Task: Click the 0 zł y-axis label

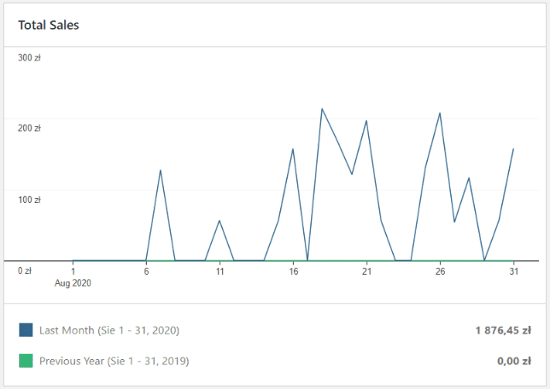Action: click(x=25, y=270)
